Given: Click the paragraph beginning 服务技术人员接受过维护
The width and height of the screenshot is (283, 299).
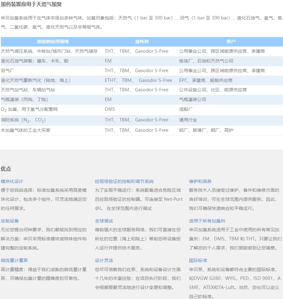Looking at the screenshot, I should (x=234, y=199).
